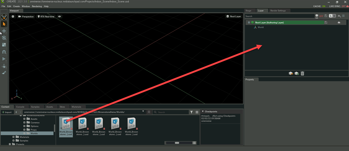Open viewport settings gear
This screenshot has height=151, width=349.
pyautogui.click(x=13, y=16)
